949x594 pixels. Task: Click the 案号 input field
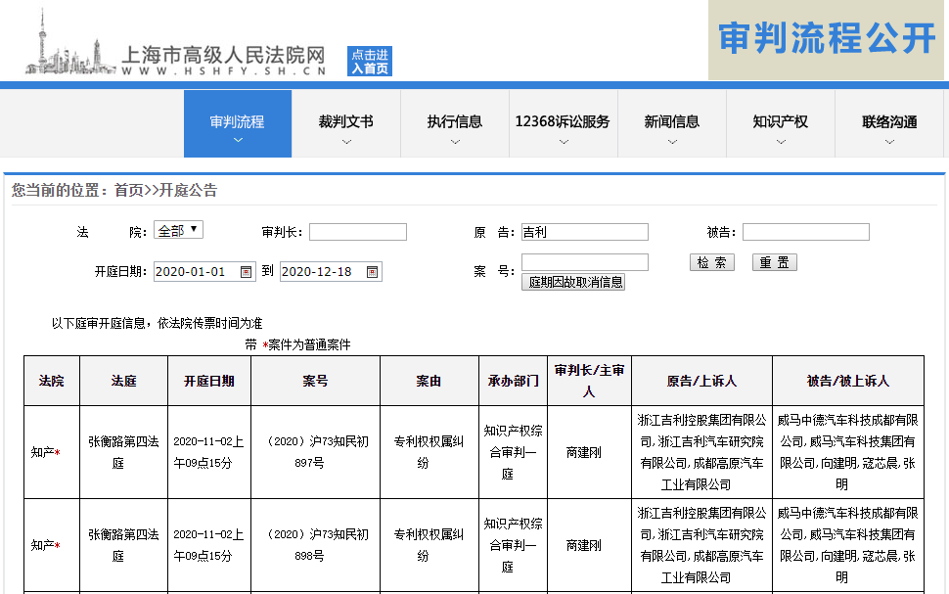coord(584,262)
